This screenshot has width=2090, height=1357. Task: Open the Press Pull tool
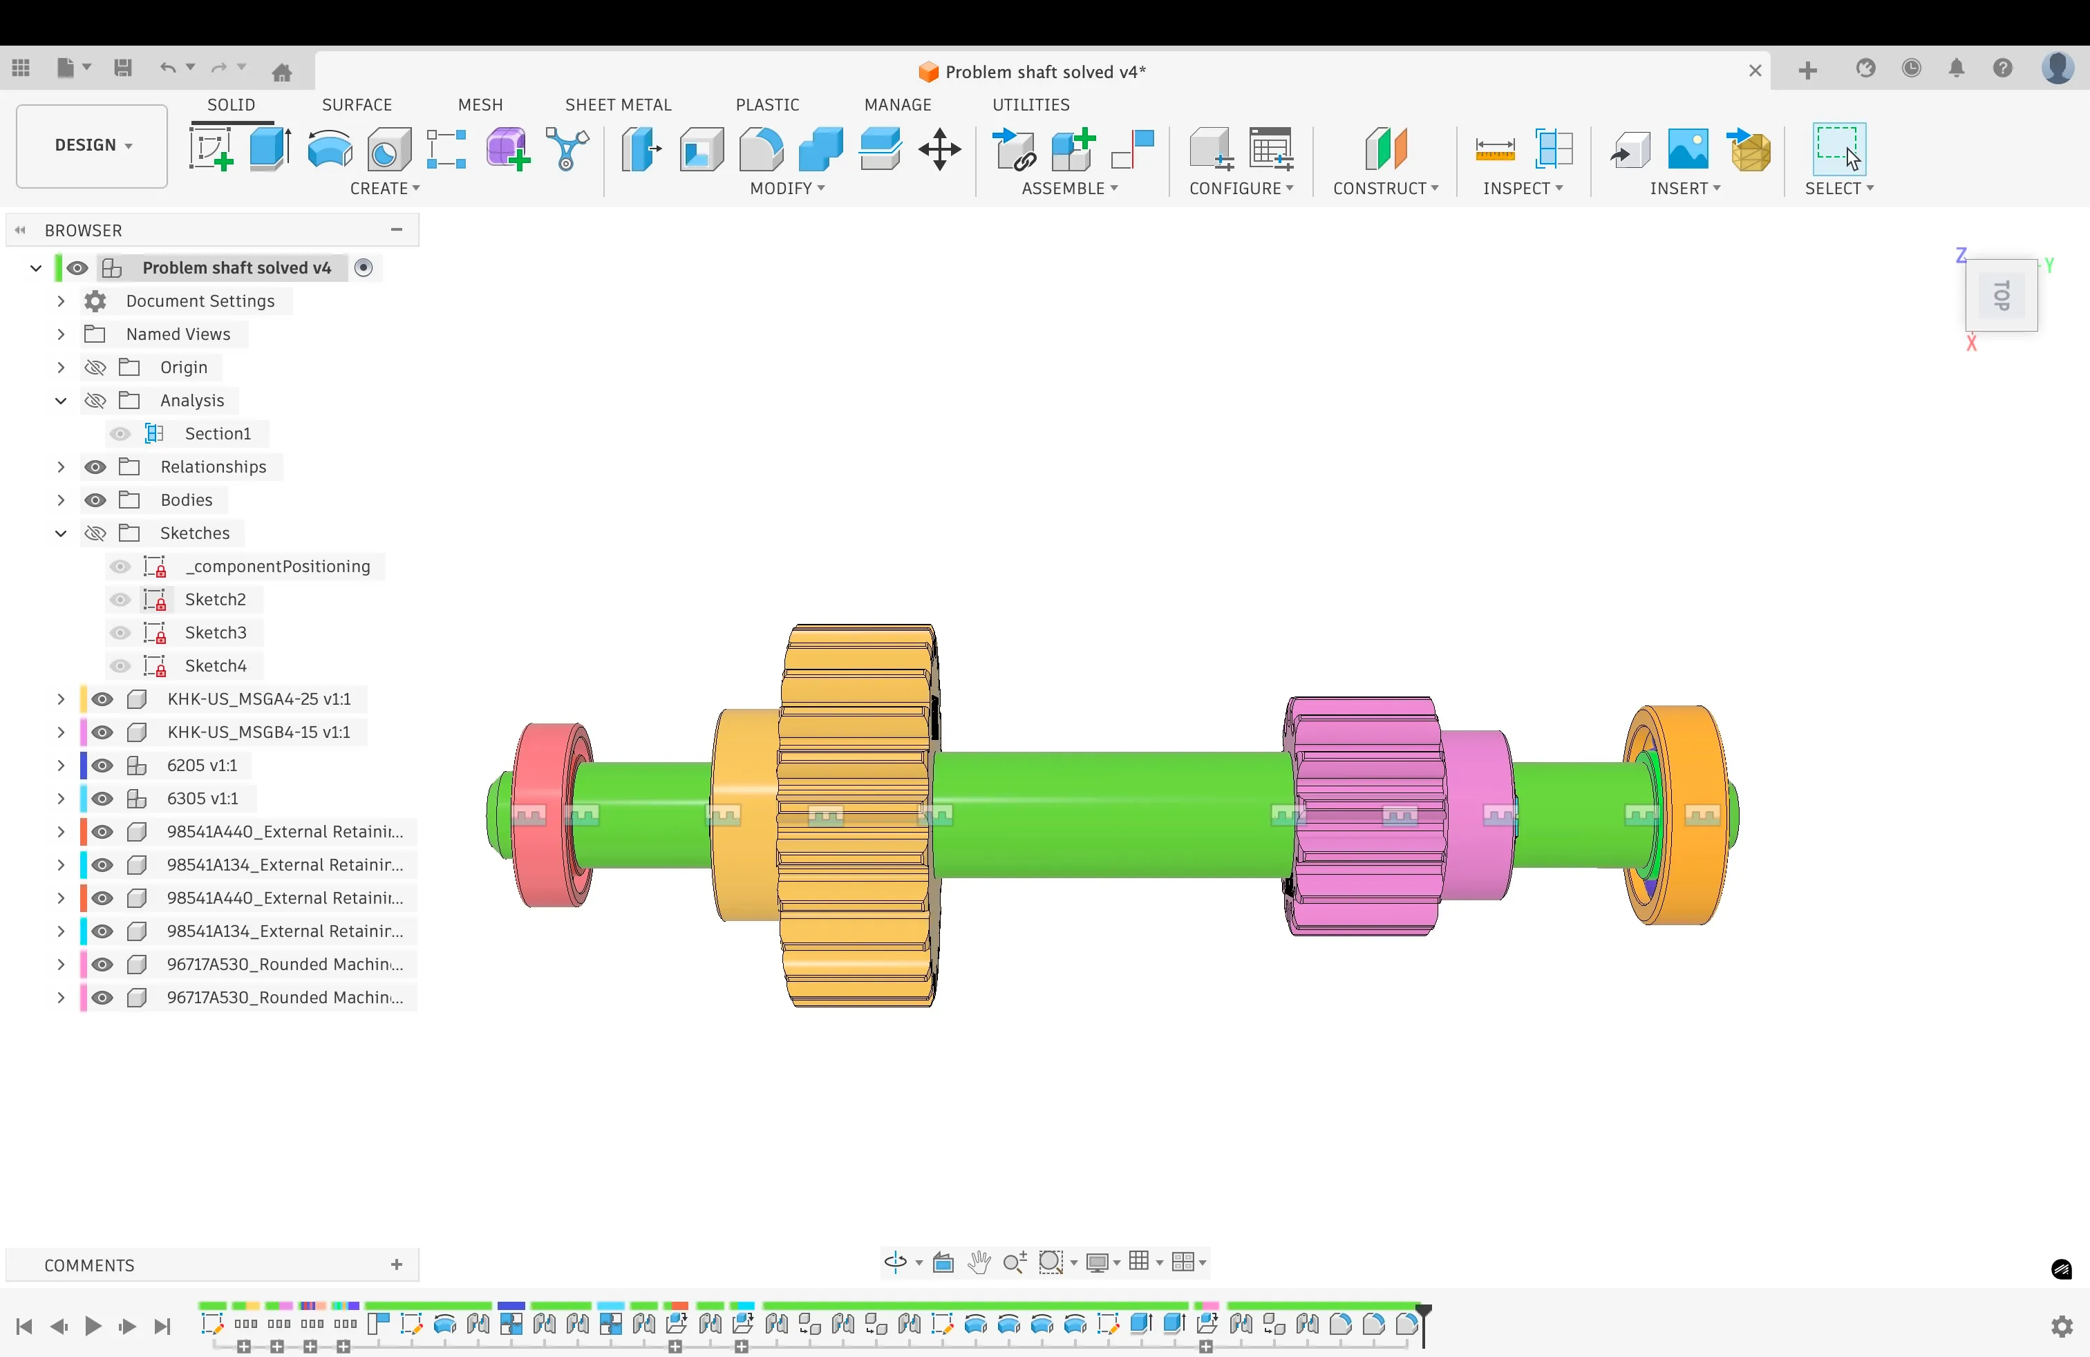641,149
